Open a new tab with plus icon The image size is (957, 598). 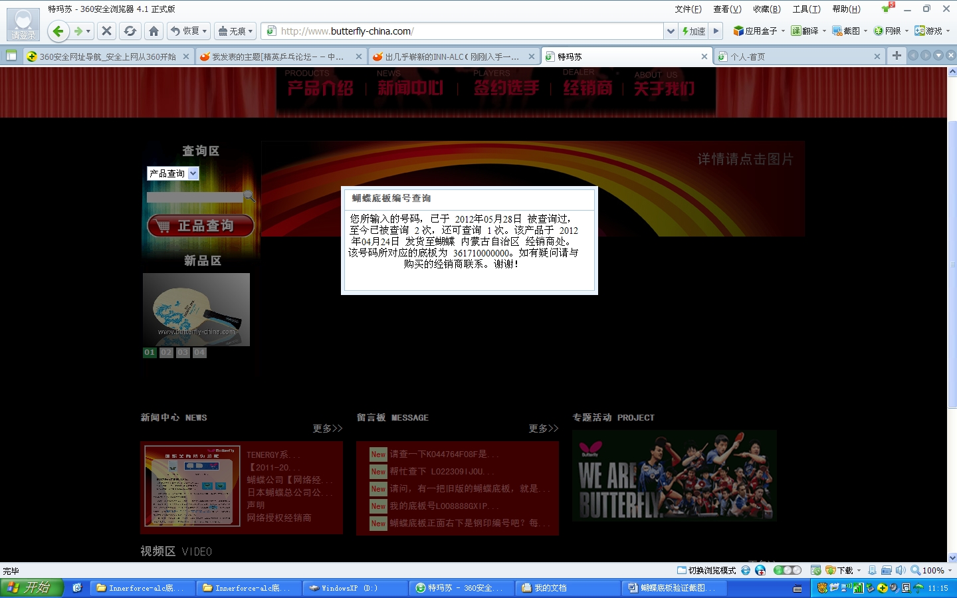tap(897, 56)
